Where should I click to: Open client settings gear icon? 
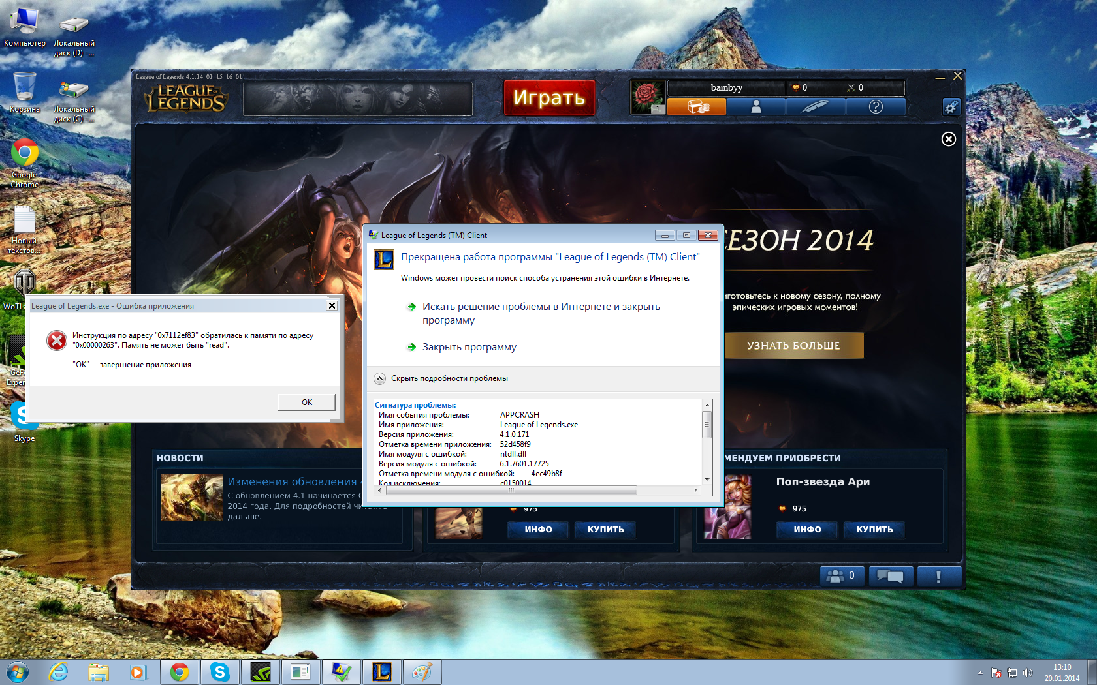pyautogui.click(x=951, y=107)
